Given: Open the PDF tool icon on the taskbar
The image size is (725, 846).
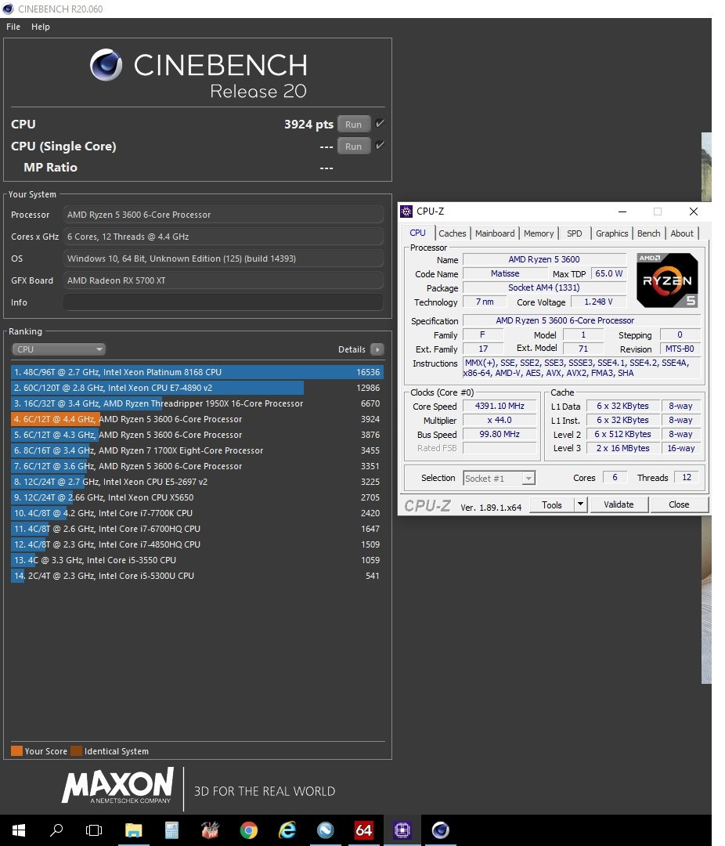Looking at the screenshot, I should click(x=210, y=830).
